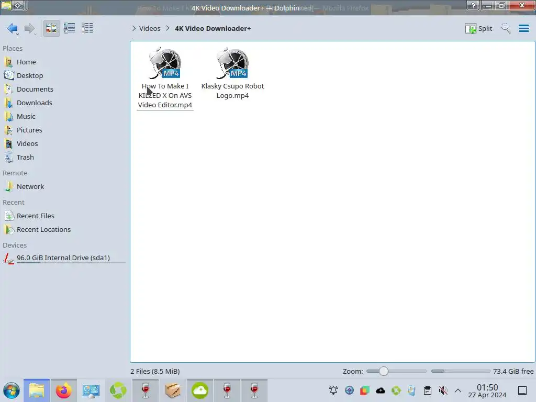Expand the chevron before 4K Video Downloader+
Viewport: 536px width, 402px height.
coord(167,28)
